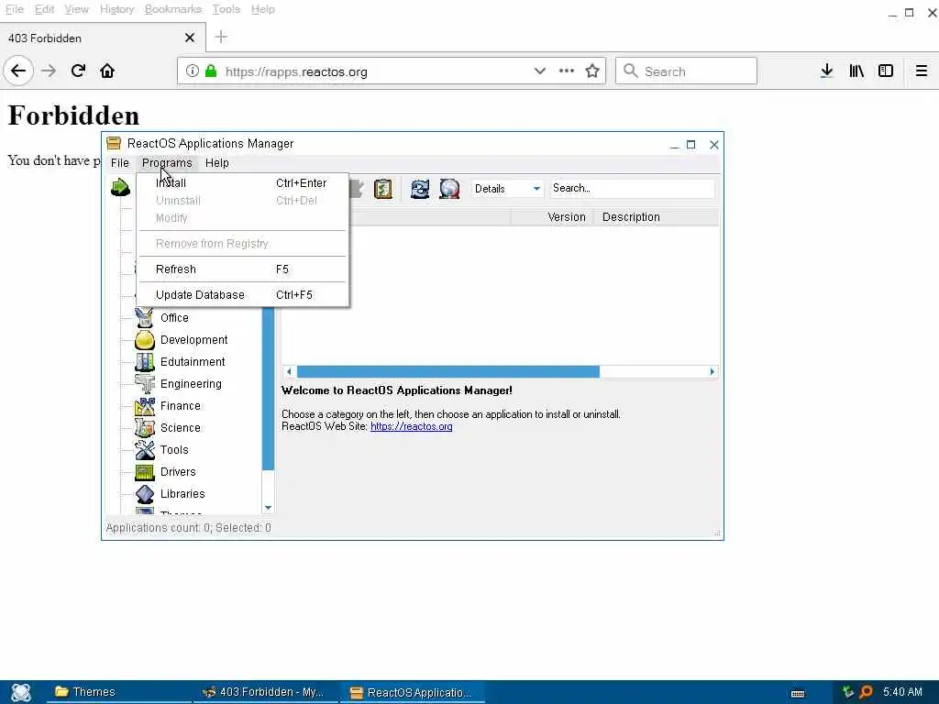Image resolution: width=939 pixels, height=704 pixels.
Task: Select the Finance category icon
Action: (x=144, y=406)
